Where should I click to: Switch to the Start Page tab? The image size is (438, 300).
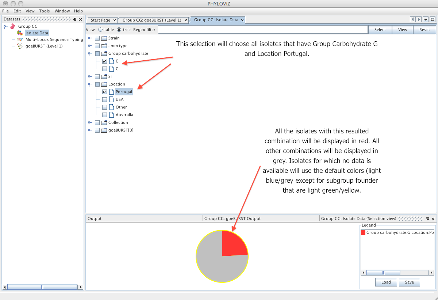[100, 20]
